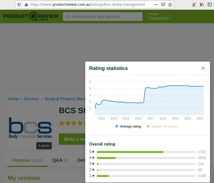Click the (128) one-star review count
This screenshot has height=183, width=214.
202,176
